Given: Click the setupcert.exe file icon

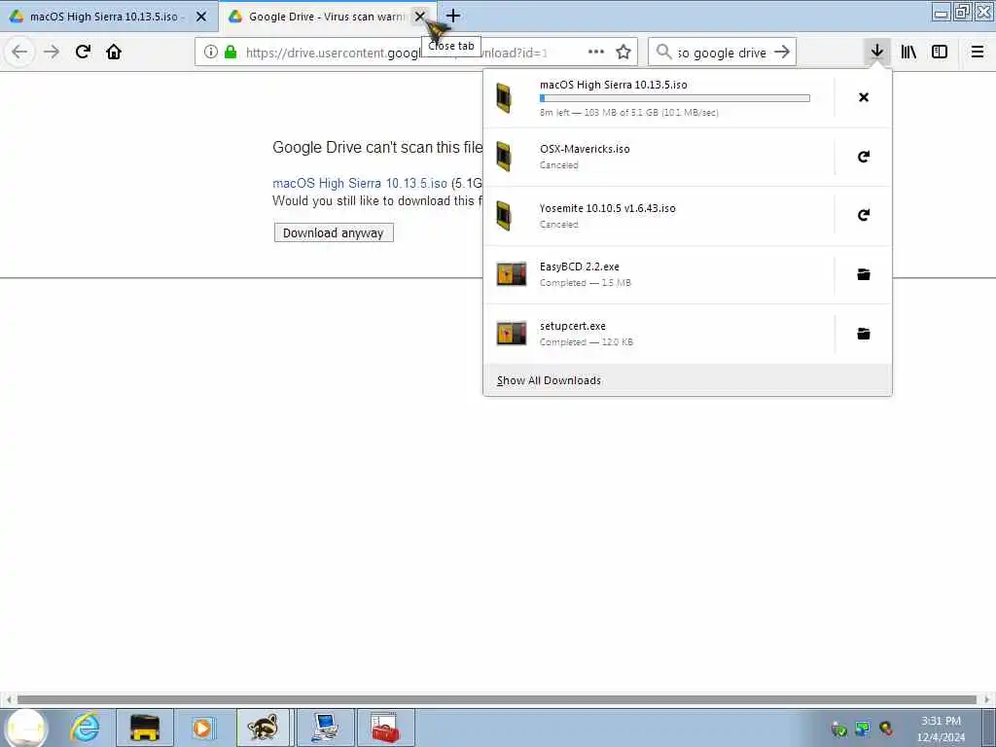Looking at the screenshot, I should (512, 334).
